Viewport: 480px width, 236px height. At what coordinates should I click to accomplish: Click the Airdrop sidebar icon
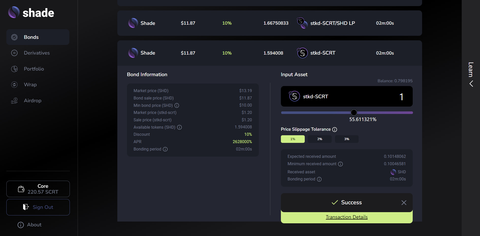14,100
